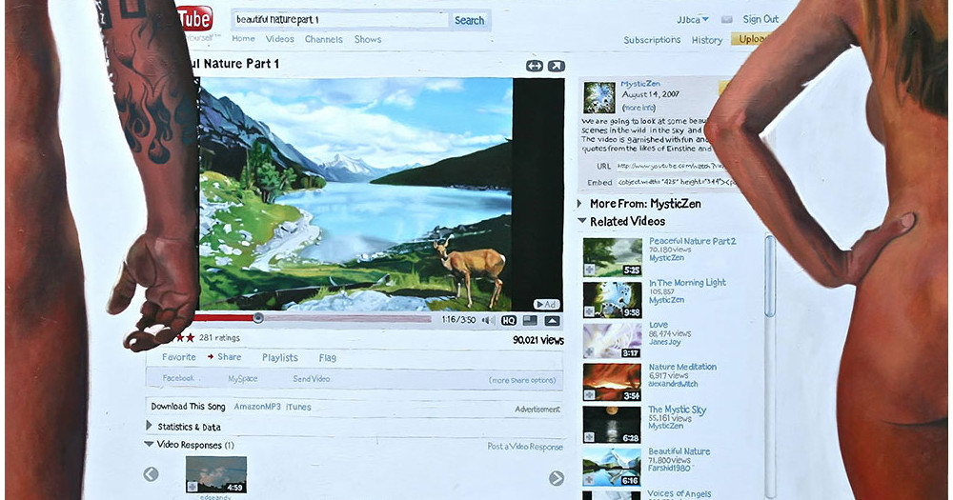The height and width of the screenshot is (500, 953).
Task: Select the Favorite tab below video
Action: [179, 357]
